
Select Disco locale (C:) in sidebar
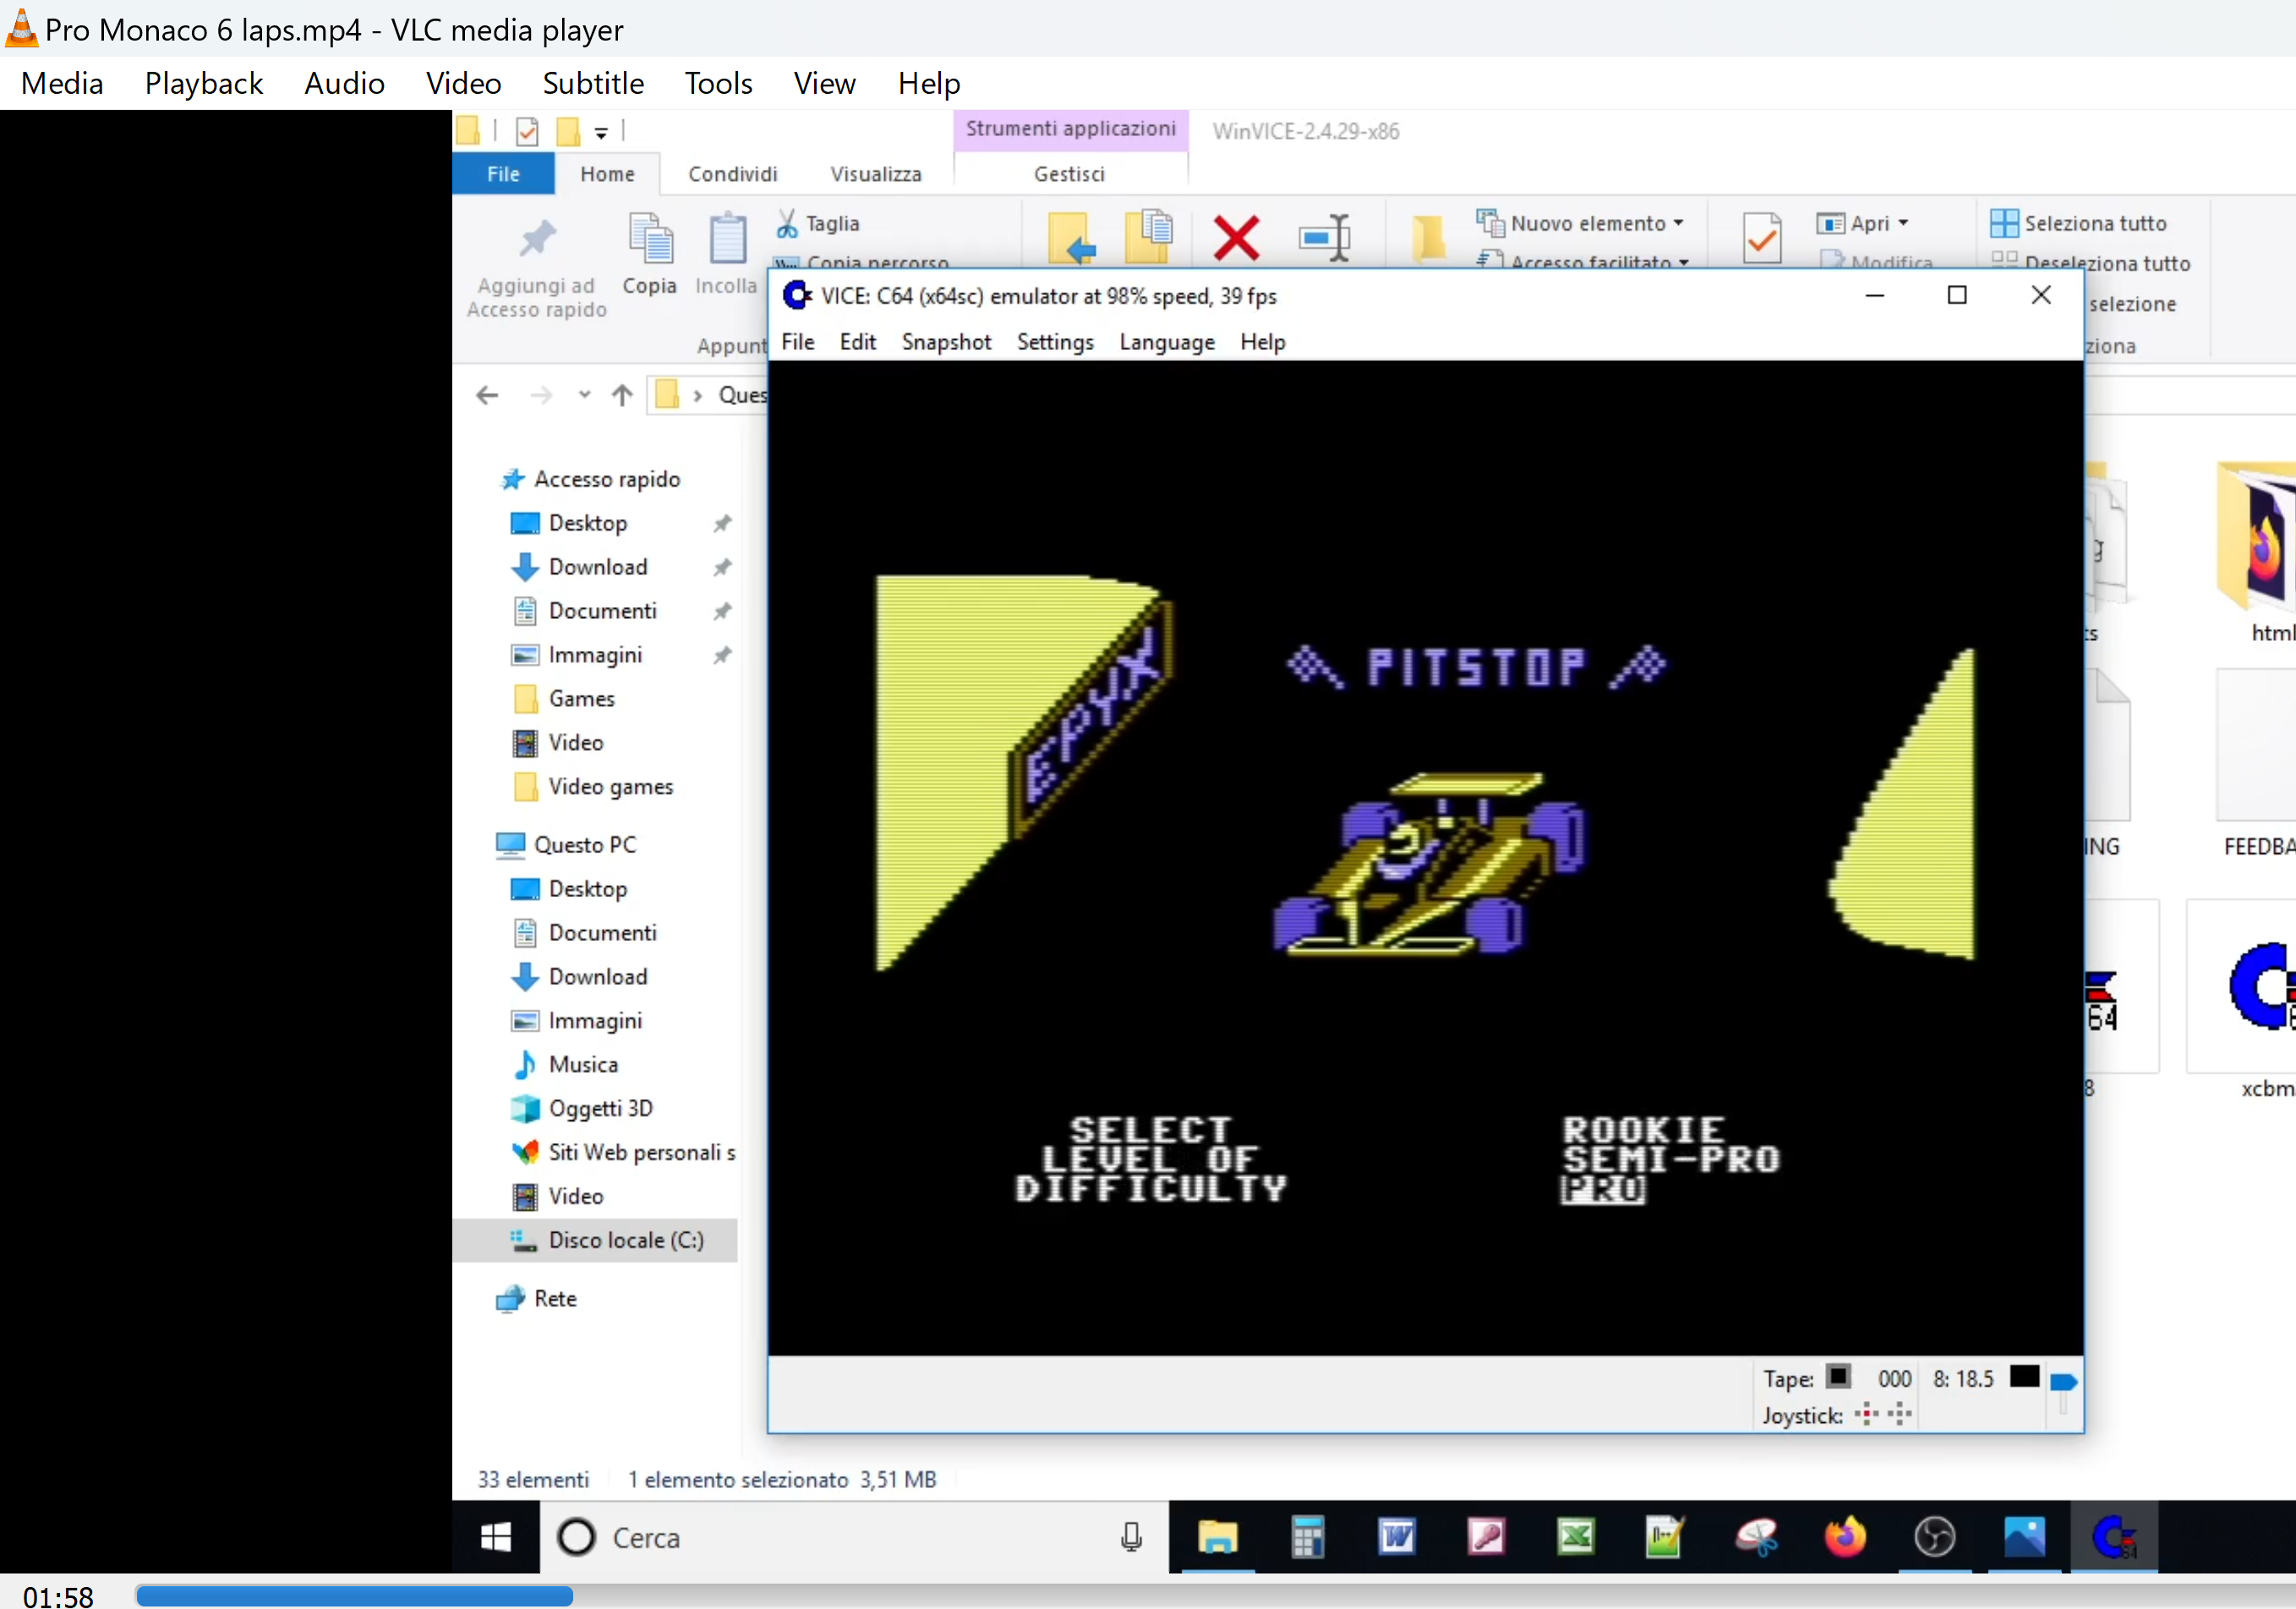625,1240
